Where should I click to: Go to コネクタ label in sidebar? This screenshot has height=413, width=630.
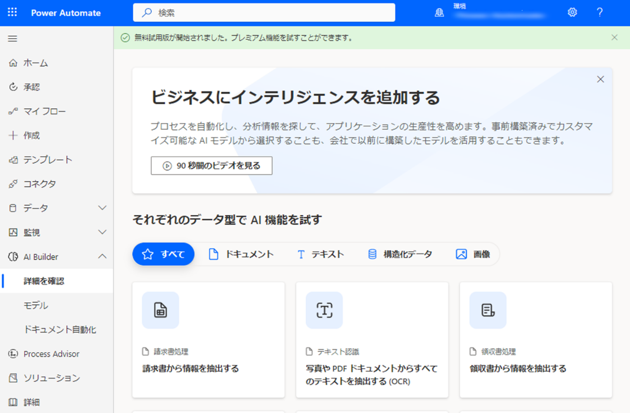pos(40,184)
